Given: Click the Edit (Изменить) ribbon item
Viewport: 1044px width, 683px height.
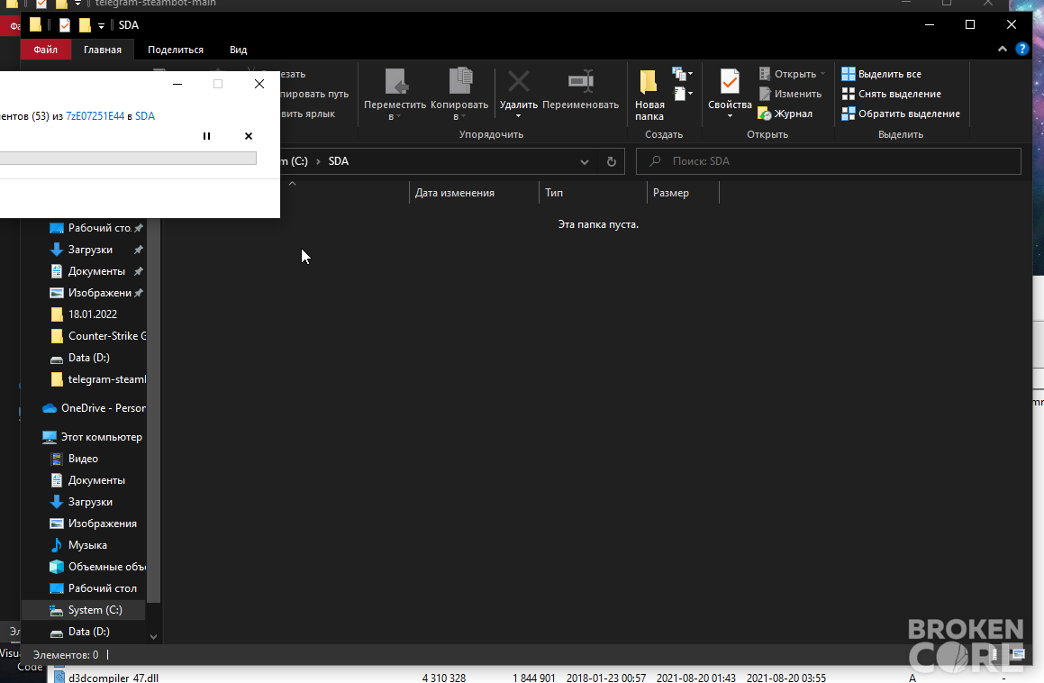Looking at the screenshot, I should click(x=790, y=94).
